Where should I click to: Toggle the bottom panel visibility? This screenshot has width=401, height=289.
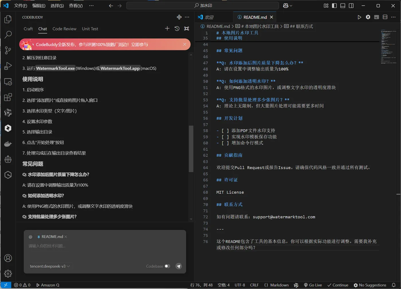(343, 5)
